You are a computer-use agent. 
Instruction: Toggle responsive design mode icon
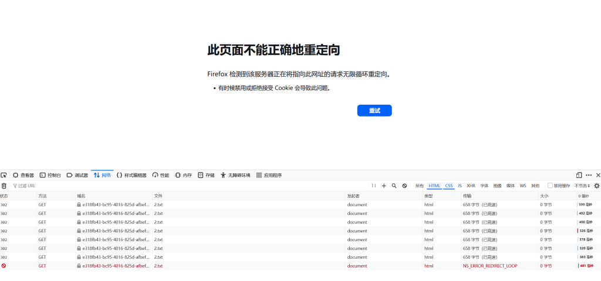579,175
